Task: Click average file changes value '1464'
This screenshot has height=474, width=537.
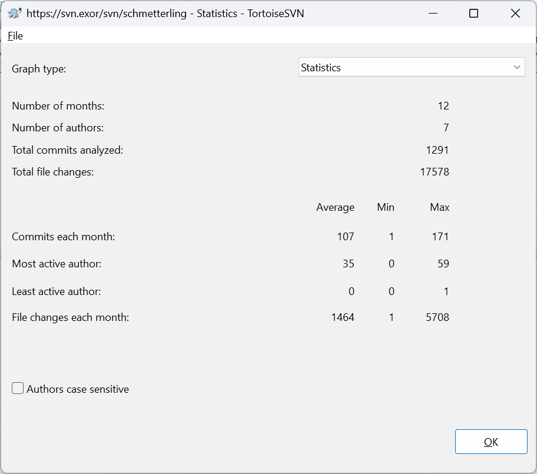Action: pos(343,317)
